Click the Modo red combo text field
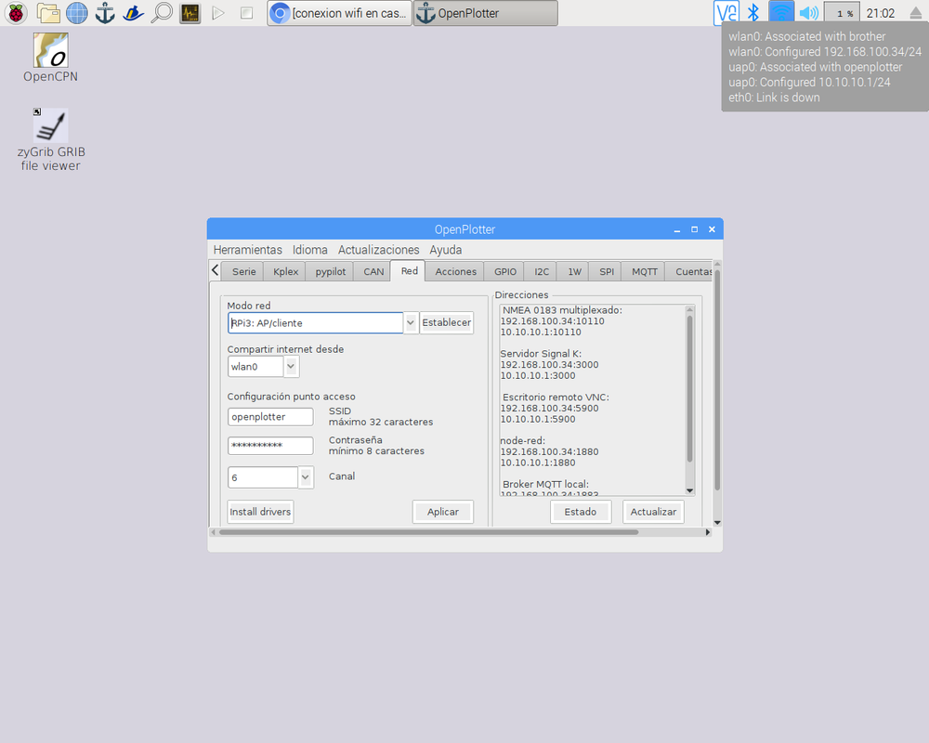Screen dimensions: 929x743 pyautogui.click(x=315, y=323)
